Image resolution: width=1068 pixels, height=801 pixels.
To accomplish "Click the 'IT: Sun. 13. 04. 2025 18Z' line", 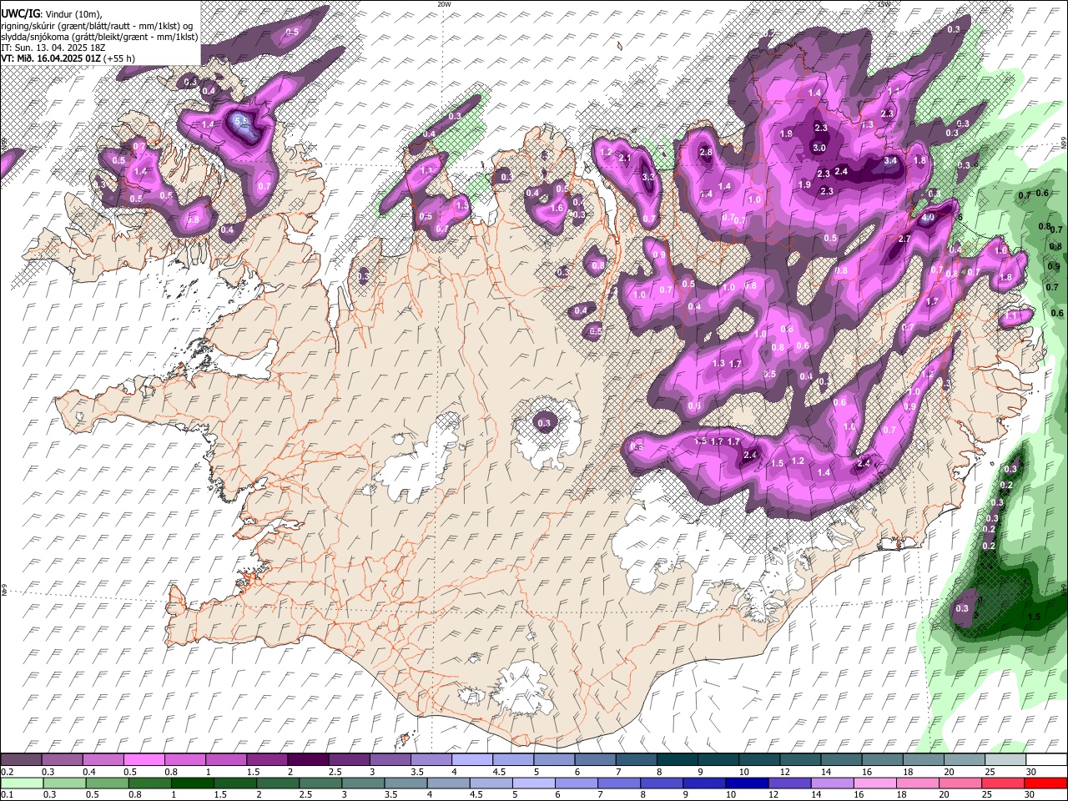I will pyautogui.click(x=52, y=48).
